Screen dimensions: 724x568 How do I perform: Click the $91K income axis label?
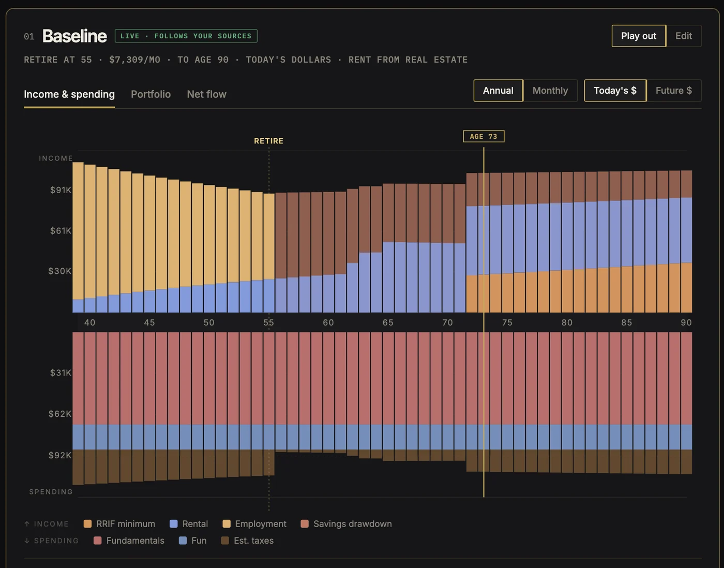coord(61,190)
